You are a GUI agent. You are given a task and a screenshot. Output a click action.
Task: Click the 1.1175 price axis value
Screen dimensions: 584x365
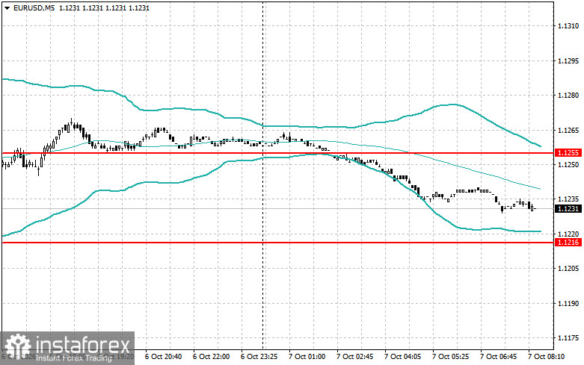click(568, 338)
